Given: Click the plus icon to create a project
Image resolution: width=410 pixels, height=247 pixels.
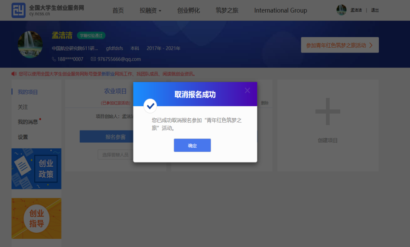Looking at the screenshot, I should 328,112.
